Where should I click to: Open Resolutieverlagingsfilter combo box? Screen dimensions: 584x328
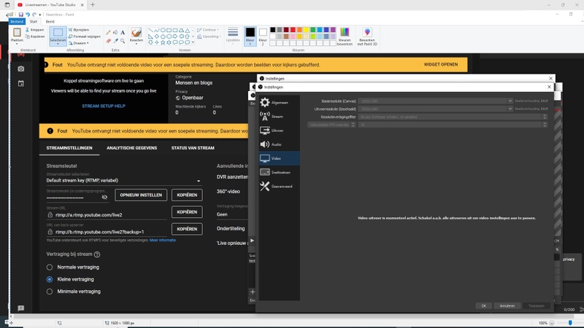(453, 117)
